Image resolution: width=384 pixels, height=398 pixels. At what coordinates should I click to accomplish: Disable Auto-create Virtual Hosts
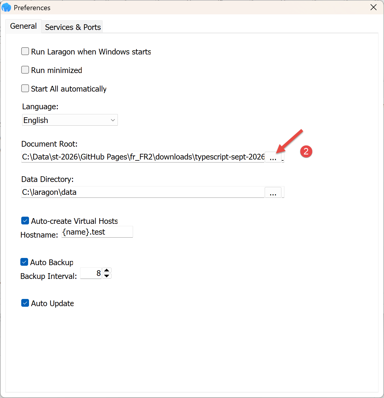point(25,221)
